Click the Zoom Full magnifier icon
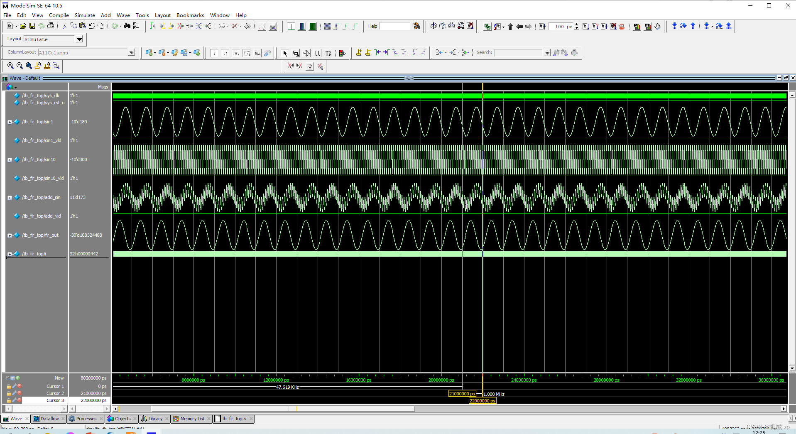Image resolution: width=796 pixels, height=434 pixels. (29, 66)
